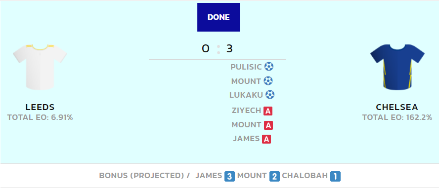Click the assist badge next to James
The width and height of the screenshot is (439, 188).
pyautogui.click(x=266, y=139)
